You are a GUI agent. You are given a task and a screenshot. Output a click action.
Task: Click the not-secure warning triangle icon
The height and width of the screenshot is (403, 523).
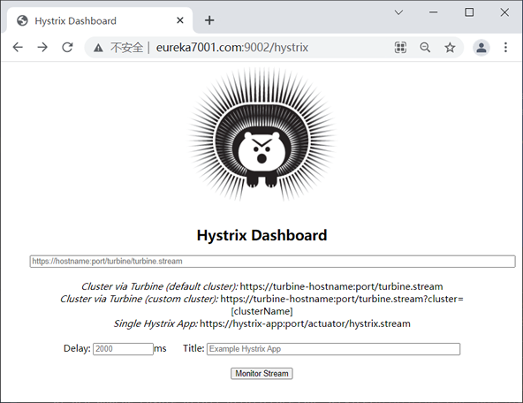pyautogui.click(x=98, y=48)
